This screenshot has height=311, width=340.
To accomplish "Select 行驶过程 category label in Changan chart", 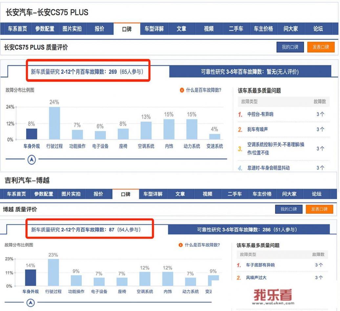I will [54, 146].
